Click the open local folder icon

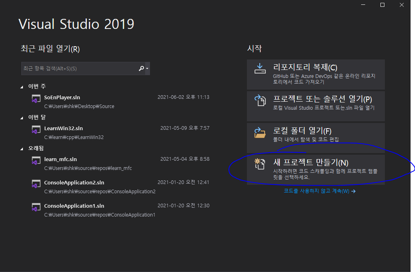click(x=260, y=133)
